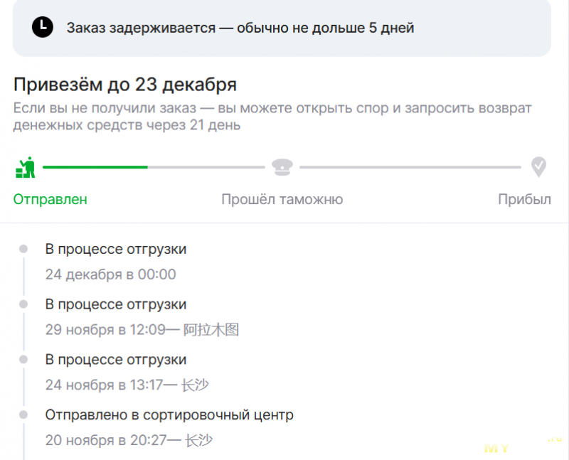This screenshot has height=460, width=569.
Task: Click the timeline dot for 24 декабря
Action: point(23,249)
